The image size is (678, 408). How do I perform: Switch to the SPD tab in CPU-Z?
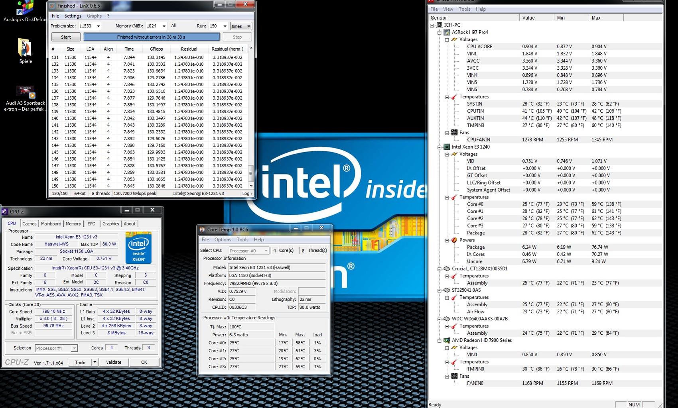point(91,224)
